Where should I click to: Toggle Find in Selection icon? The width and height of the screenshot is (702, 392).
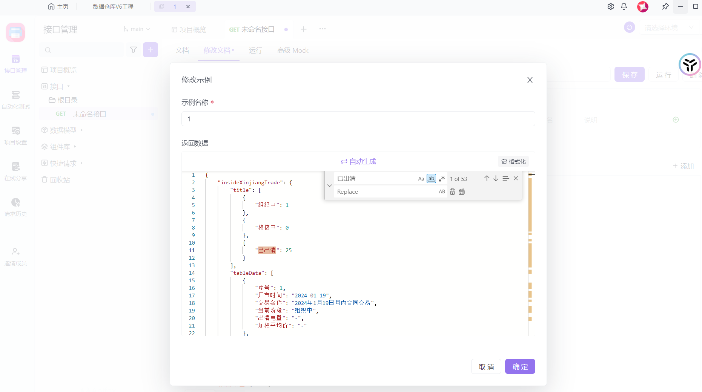pos(506,178)
